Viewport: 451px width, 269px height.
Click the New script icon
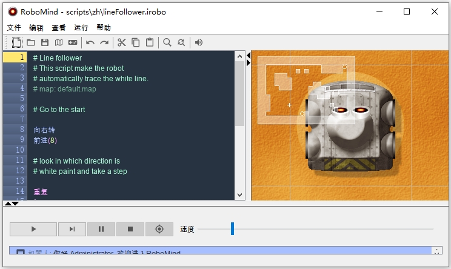click(x=17, y=42)
